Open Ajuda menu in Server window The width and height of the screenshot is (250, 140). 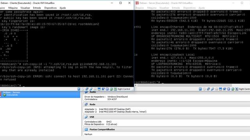(202, 8)
